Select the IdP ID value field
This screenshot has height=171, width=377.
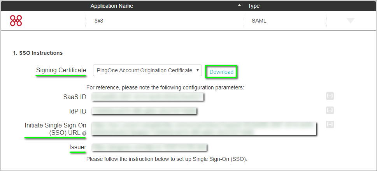tap(144, 111)
